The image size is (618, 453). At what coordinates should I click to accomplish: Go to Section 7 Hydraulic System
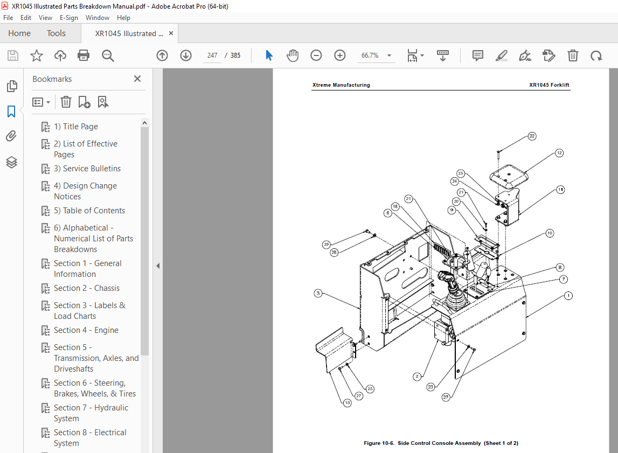tap(91, 413)
